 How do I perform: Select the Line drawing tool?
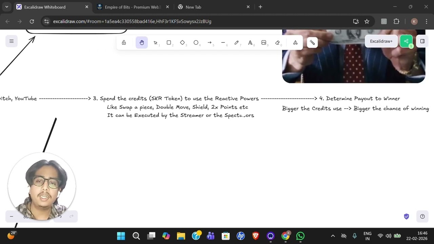pos(223,43)
